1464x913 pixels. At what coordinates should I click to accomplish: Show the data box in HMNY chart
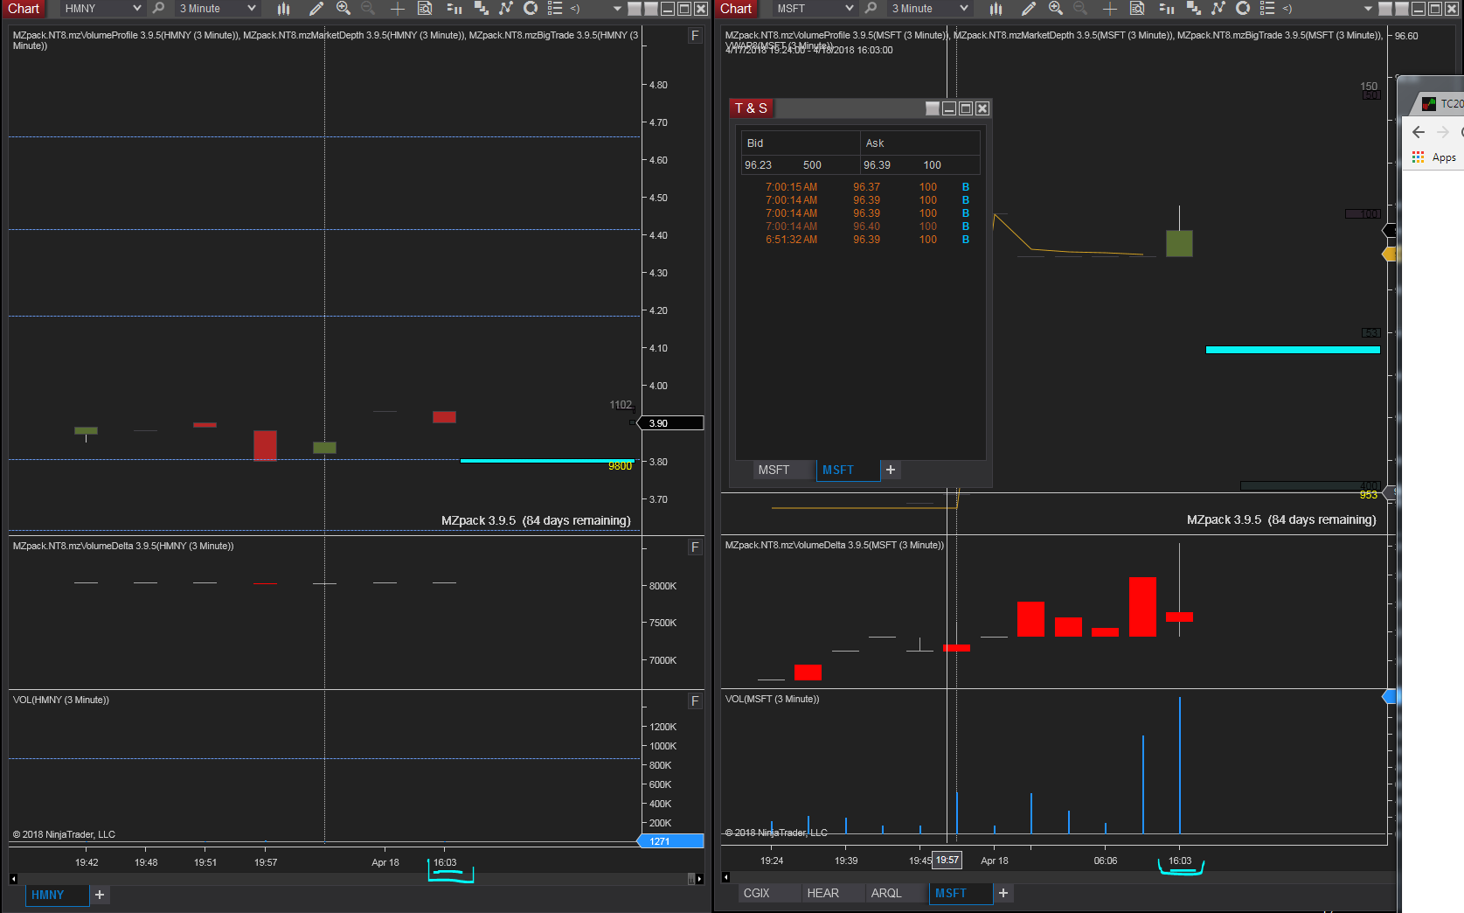425,8
